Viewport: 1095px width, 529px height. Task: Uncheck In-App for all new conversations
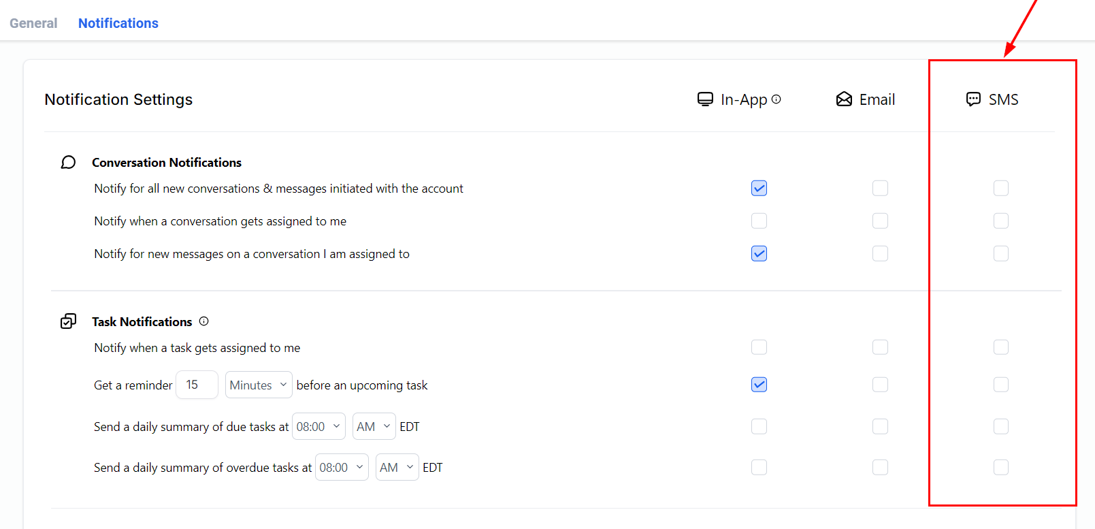[759, 188]
